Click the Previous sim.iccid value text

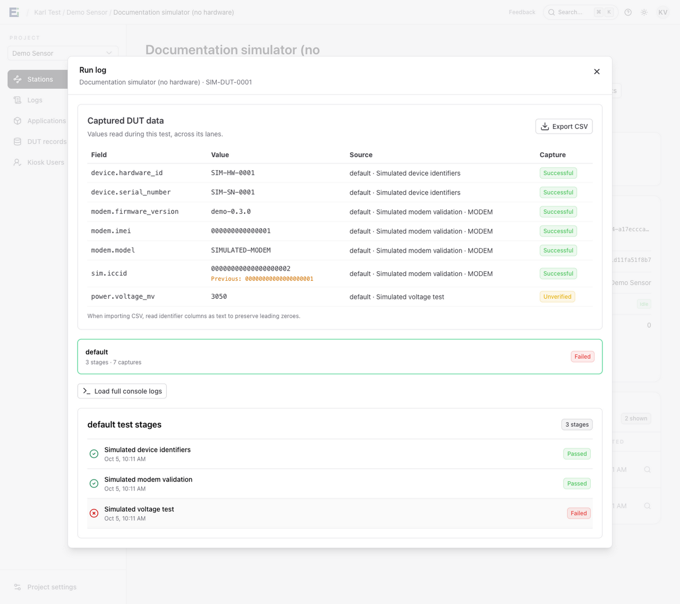point(262,279)
